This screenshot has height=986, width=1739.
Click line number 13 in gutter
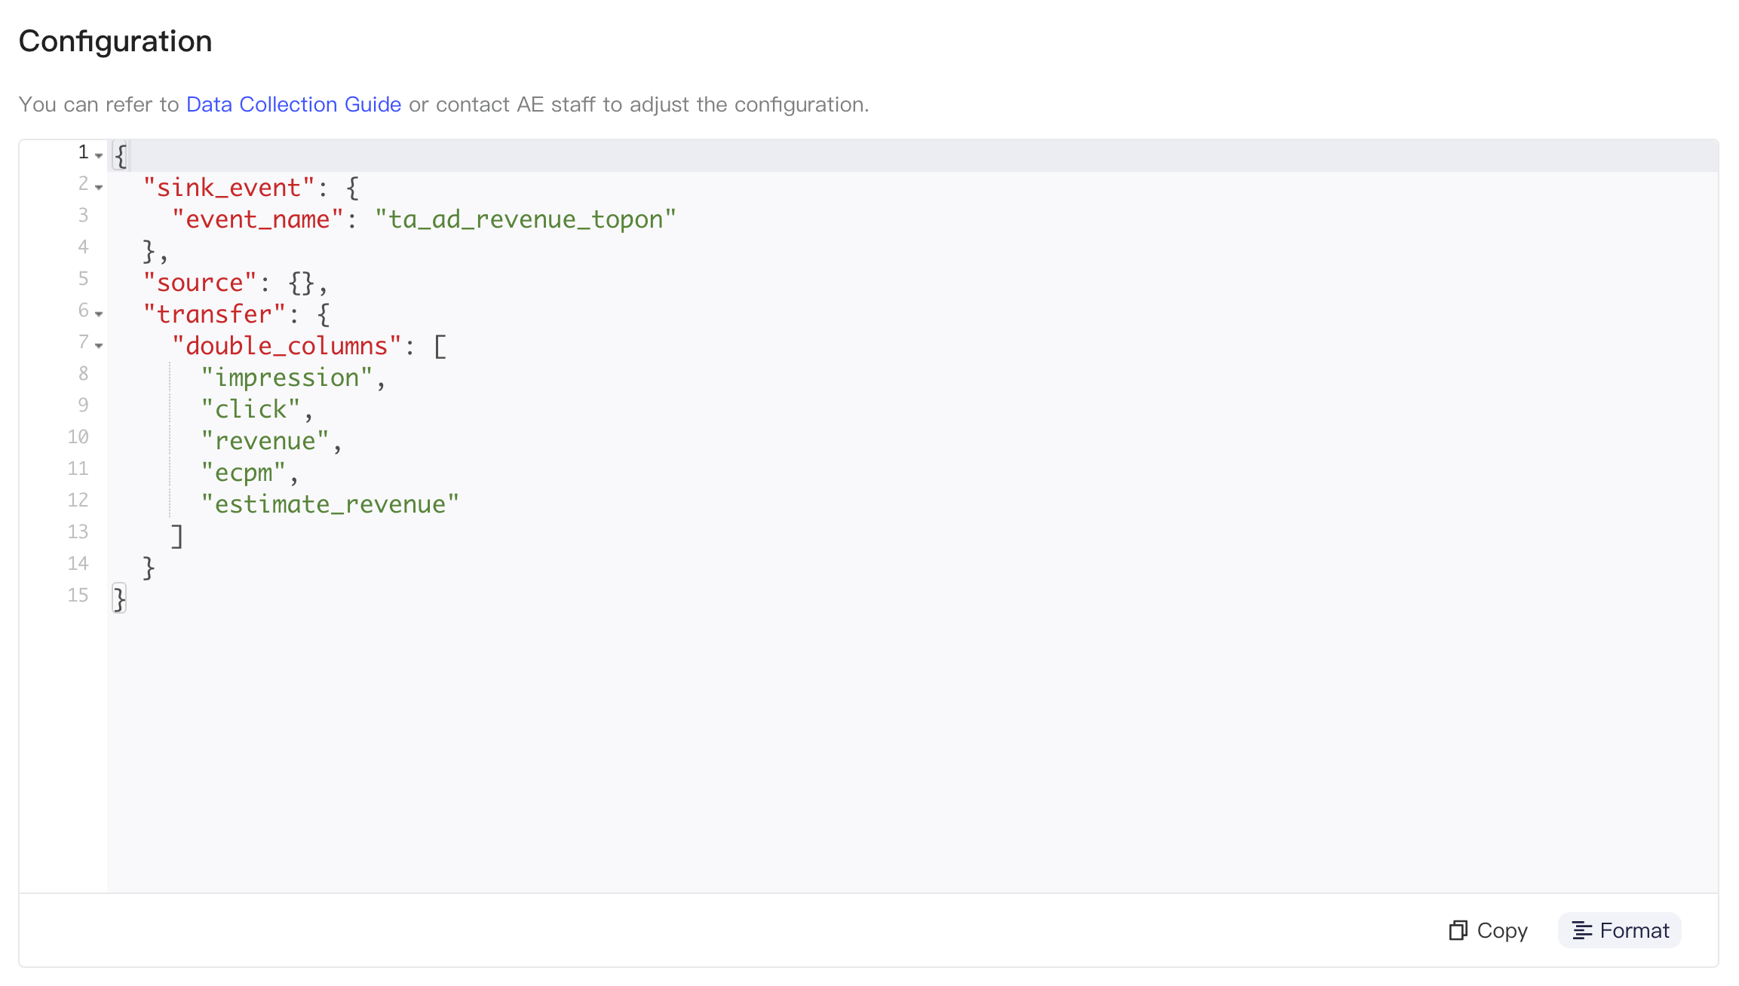click(x=78, y=532)
